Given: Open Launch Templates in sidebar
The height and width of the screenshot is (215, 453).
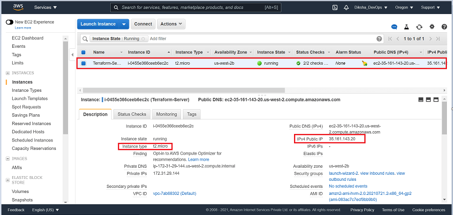Looking at the screenshot, I should click(x=30, y=99).
